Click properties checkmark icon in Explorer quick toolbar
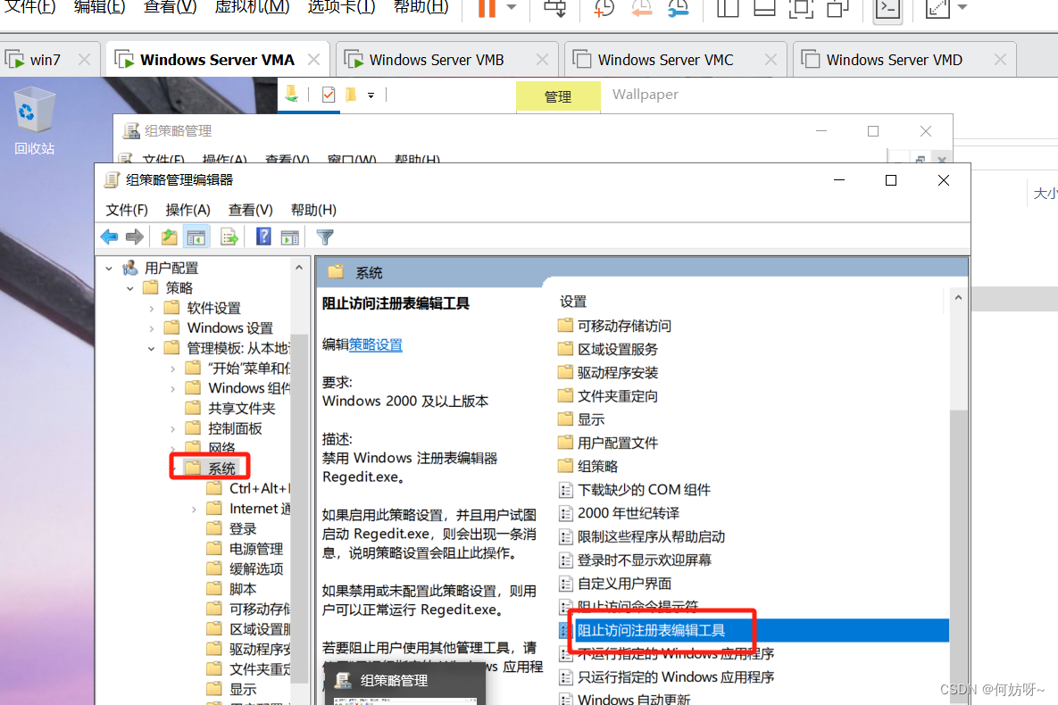Image resolution: width=1058 pixels, height=705 pixels. coord(329,95)
